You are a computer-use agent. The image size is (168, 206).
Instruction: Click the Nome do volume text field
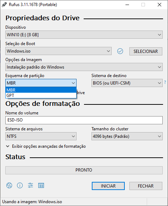click(84, 120)
